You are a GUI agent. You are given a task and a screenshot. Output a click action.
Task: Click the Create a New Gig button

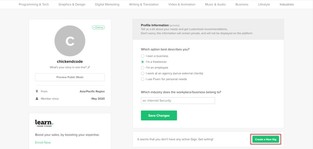[x=266, y=139]
